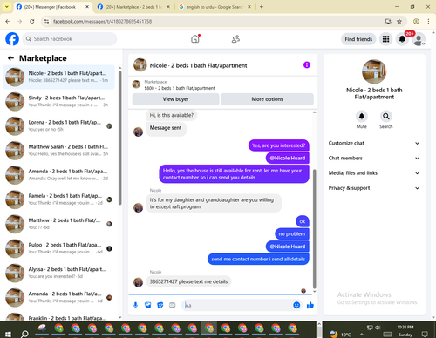This screenshot has height=338, width=436.
Task: View site information icon in address bar
Action: pyautogui.click(x=46, y=21)
